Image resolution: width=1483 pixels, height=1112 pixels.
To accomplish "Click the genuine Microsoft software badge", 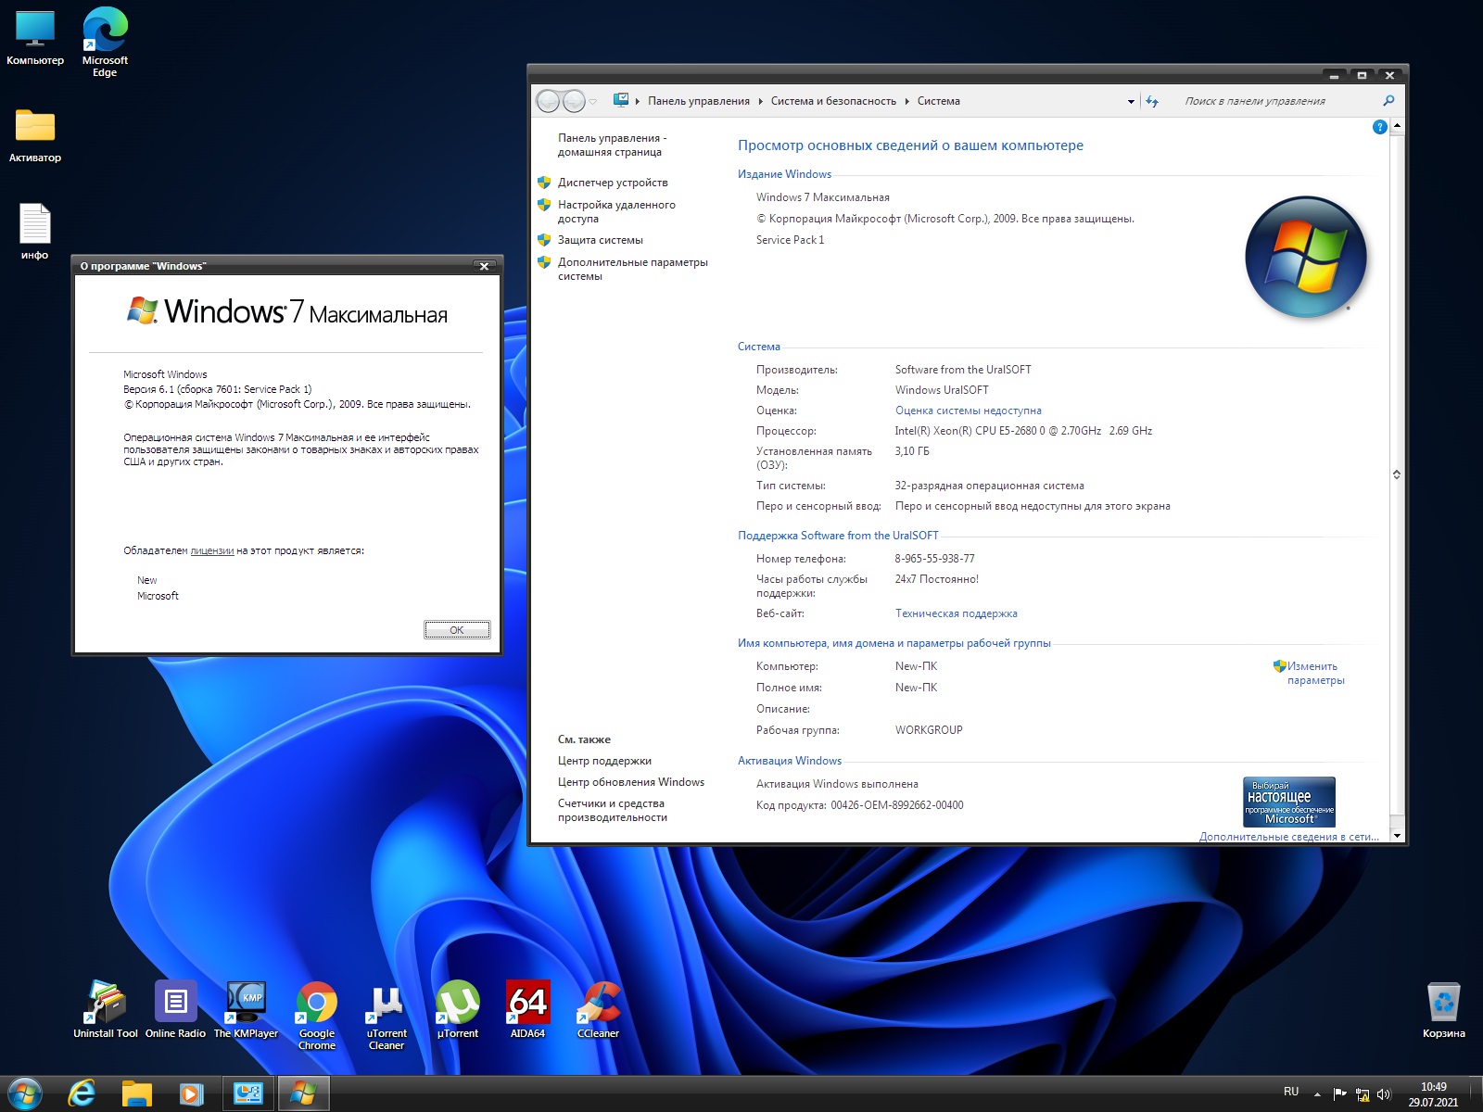I will (x=1289, y=802).
